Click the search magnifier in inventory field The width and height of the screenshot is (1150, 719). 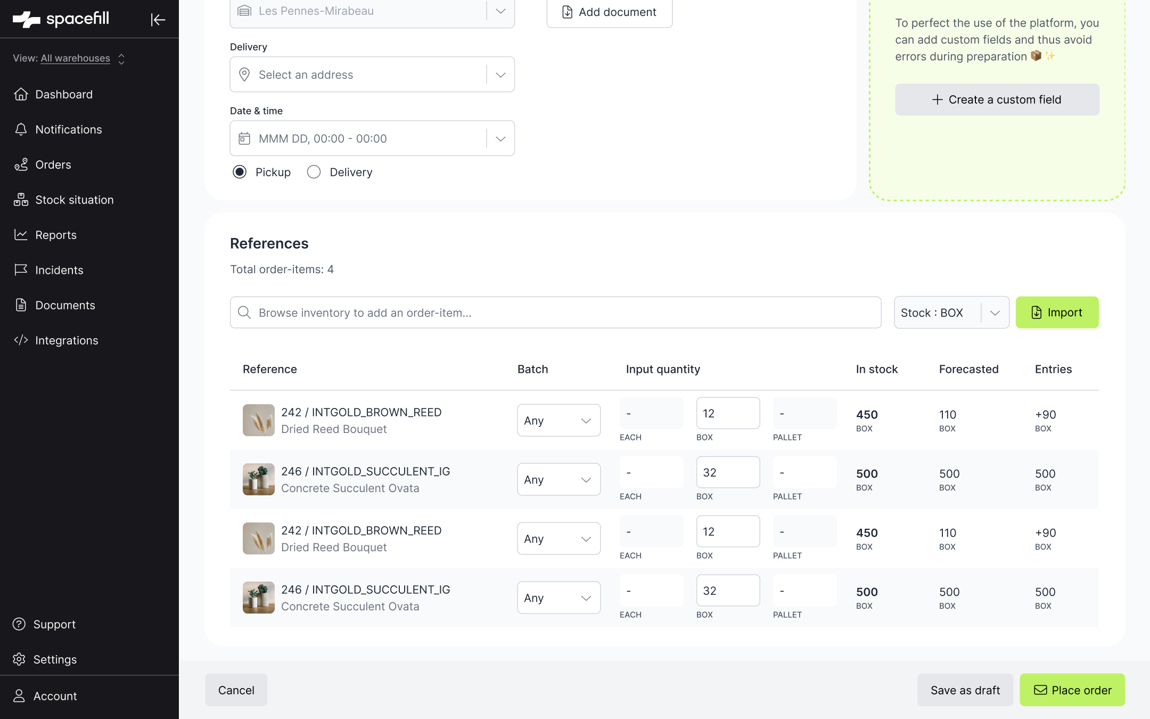[x=244, y=313]
